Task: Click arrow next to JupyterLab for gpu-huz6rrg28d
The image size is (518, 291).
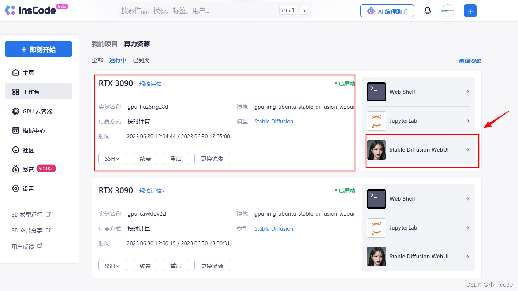Action: (x=467, y=121)
